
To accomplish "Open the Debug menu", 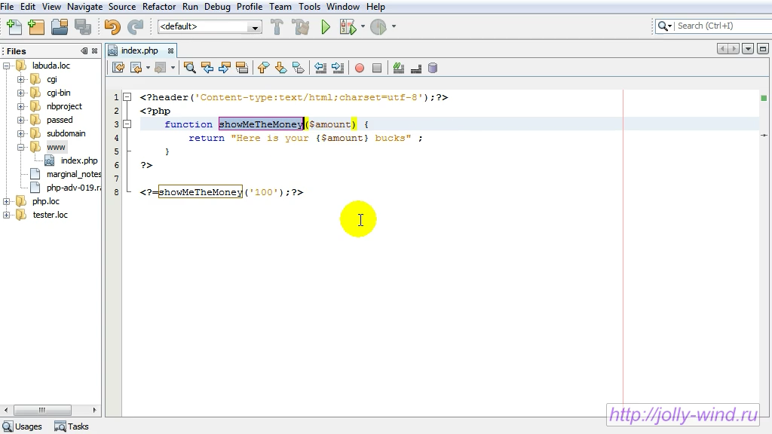I will coord(217,7).
